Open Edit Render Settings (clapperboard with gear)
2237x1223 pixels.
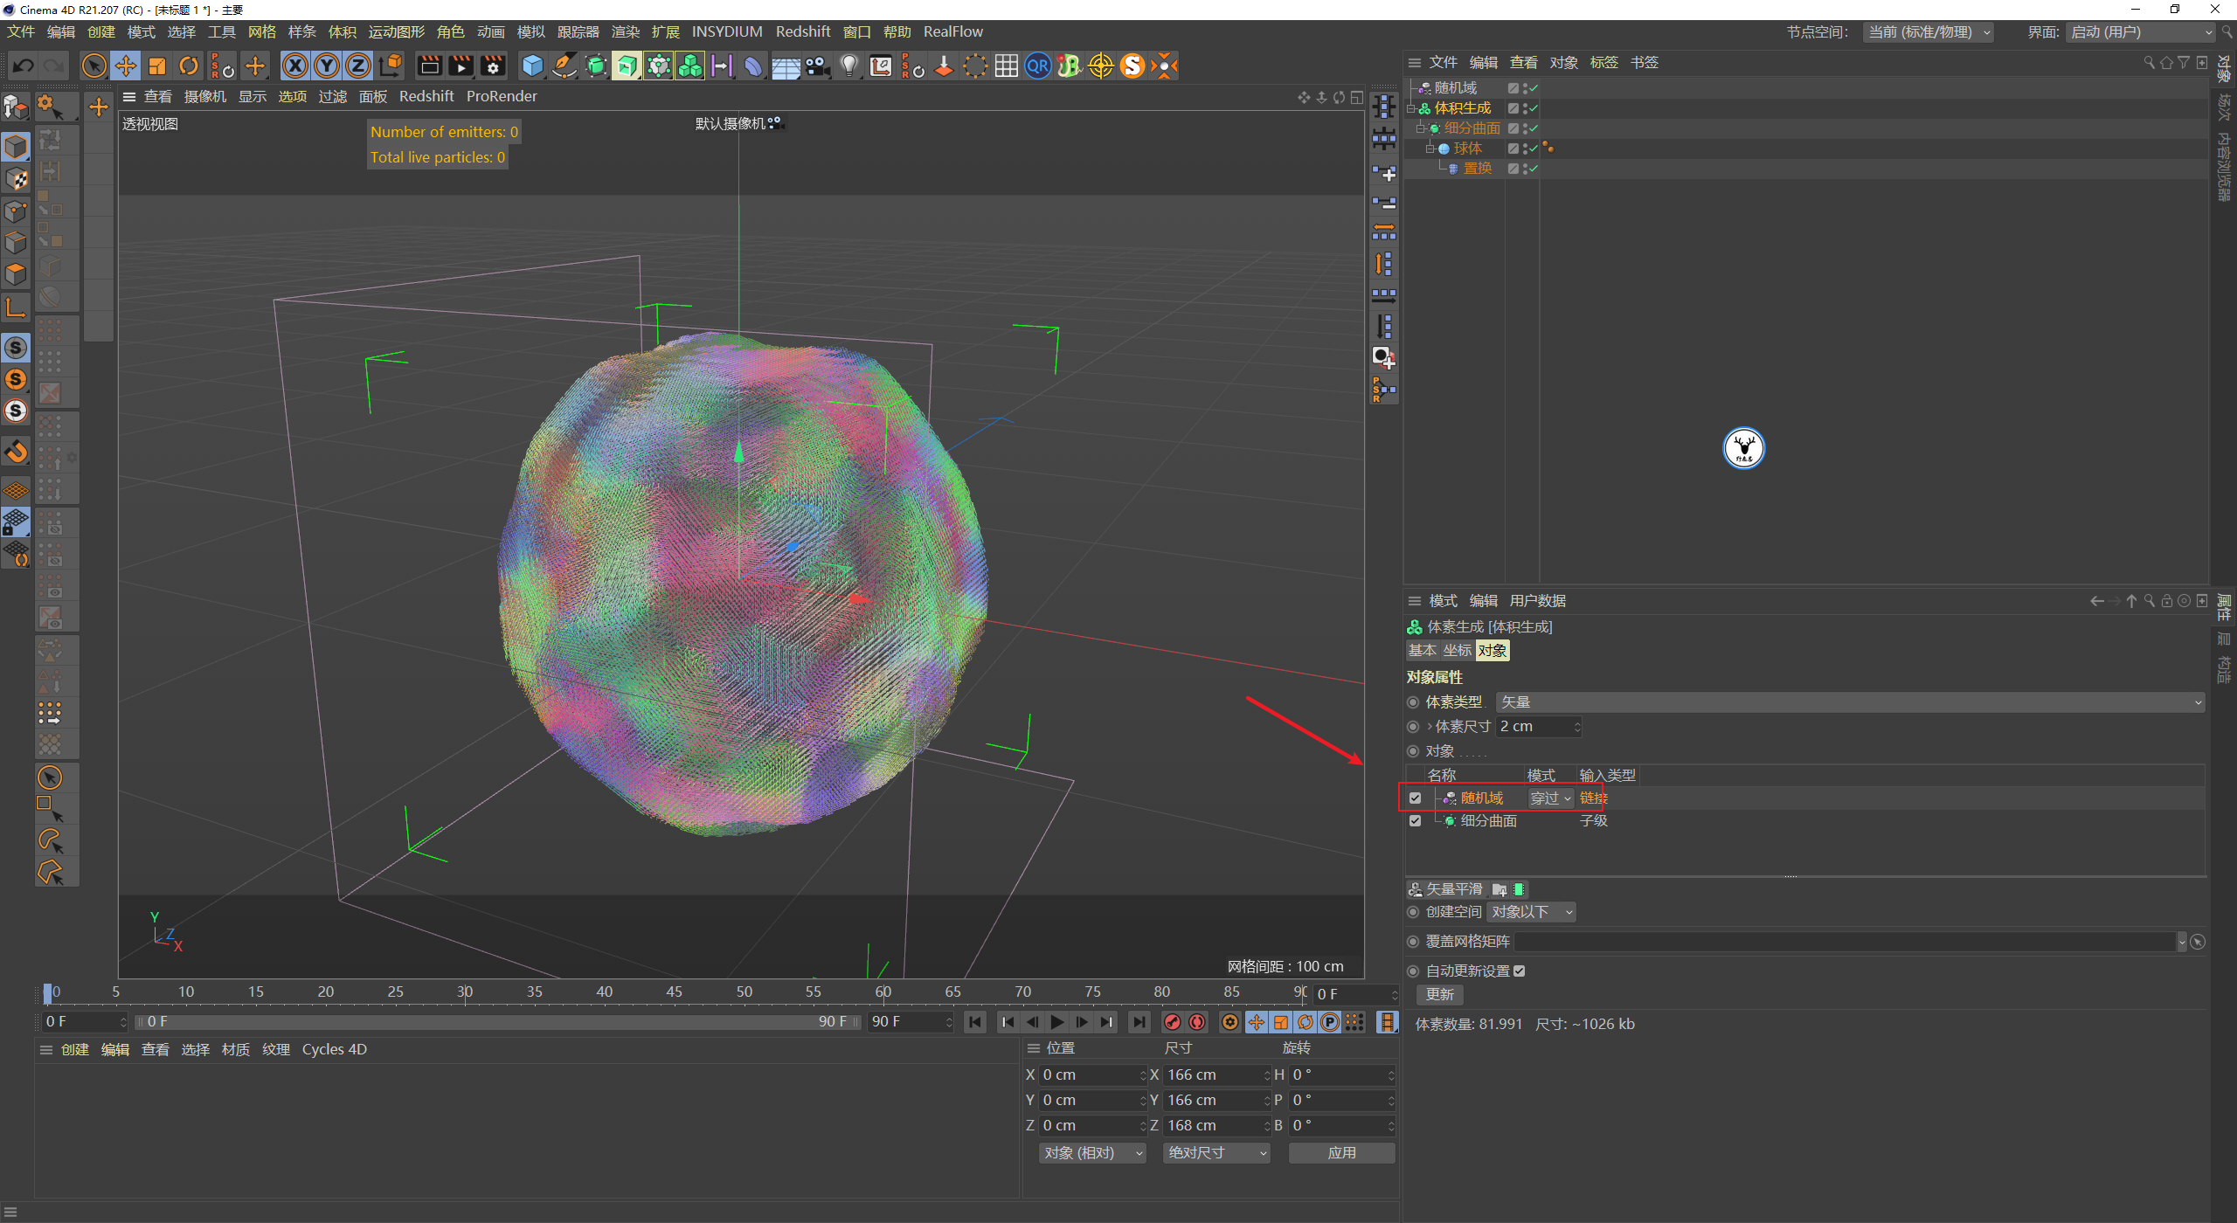click(x=493, y=66)
